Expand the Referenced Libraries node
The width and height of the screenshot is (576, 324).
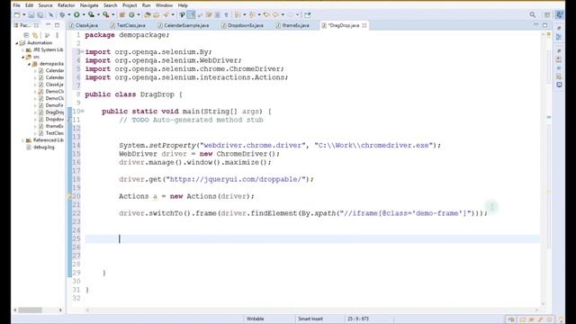(x=22, y=140)
